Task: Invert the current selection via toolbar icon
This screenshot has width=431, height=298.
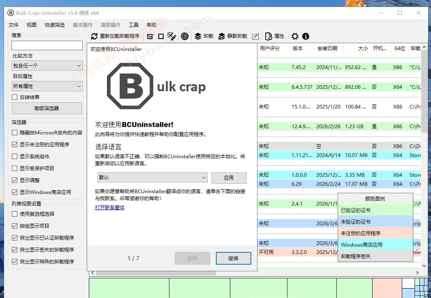Action: pyautogui.click(x=171, y=36)
